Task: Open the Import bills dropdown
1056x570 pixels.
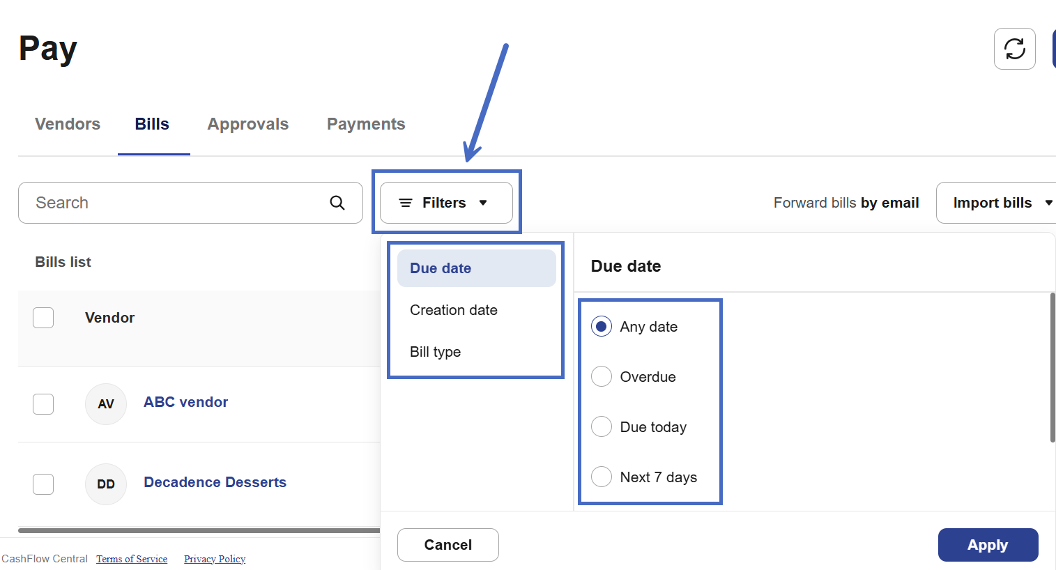Action: (1048, 203)
